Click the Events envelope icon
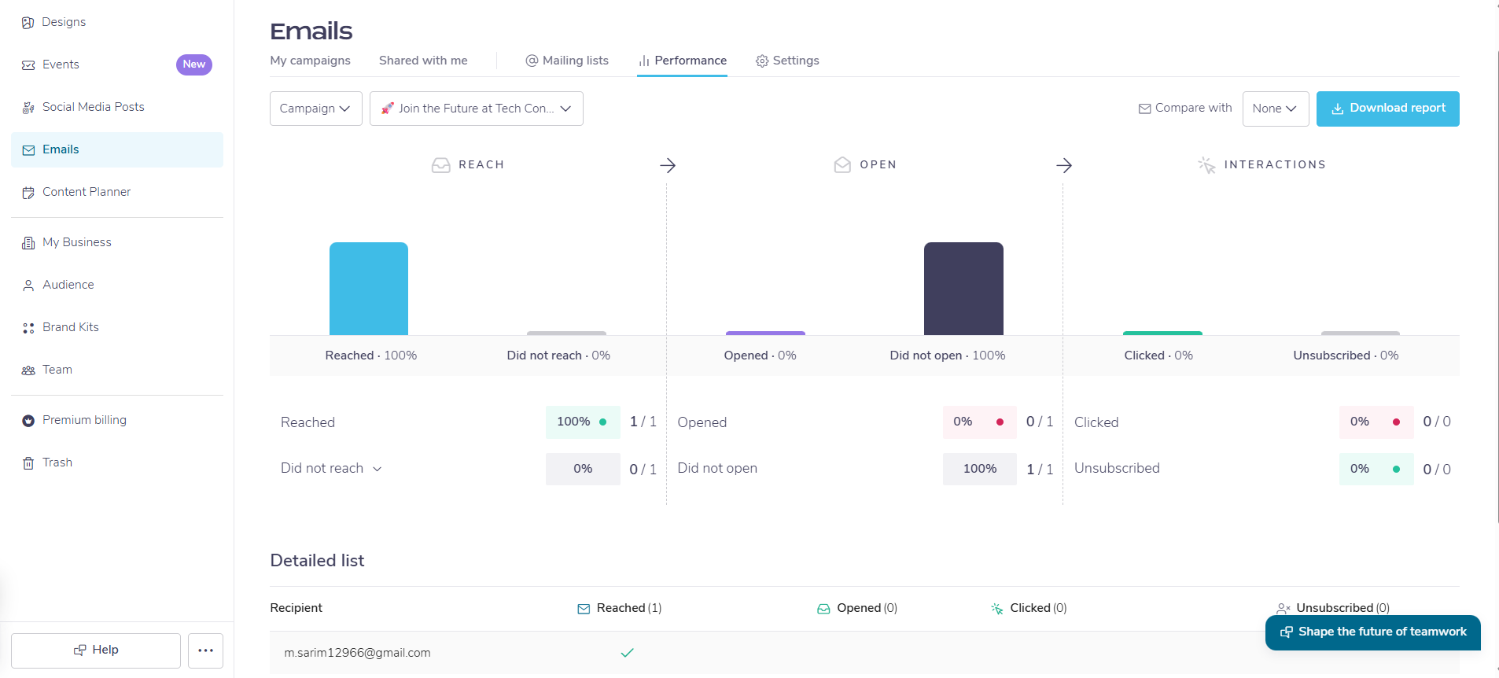The height and width of the screenshot is (678, 1499). point(28,64)
